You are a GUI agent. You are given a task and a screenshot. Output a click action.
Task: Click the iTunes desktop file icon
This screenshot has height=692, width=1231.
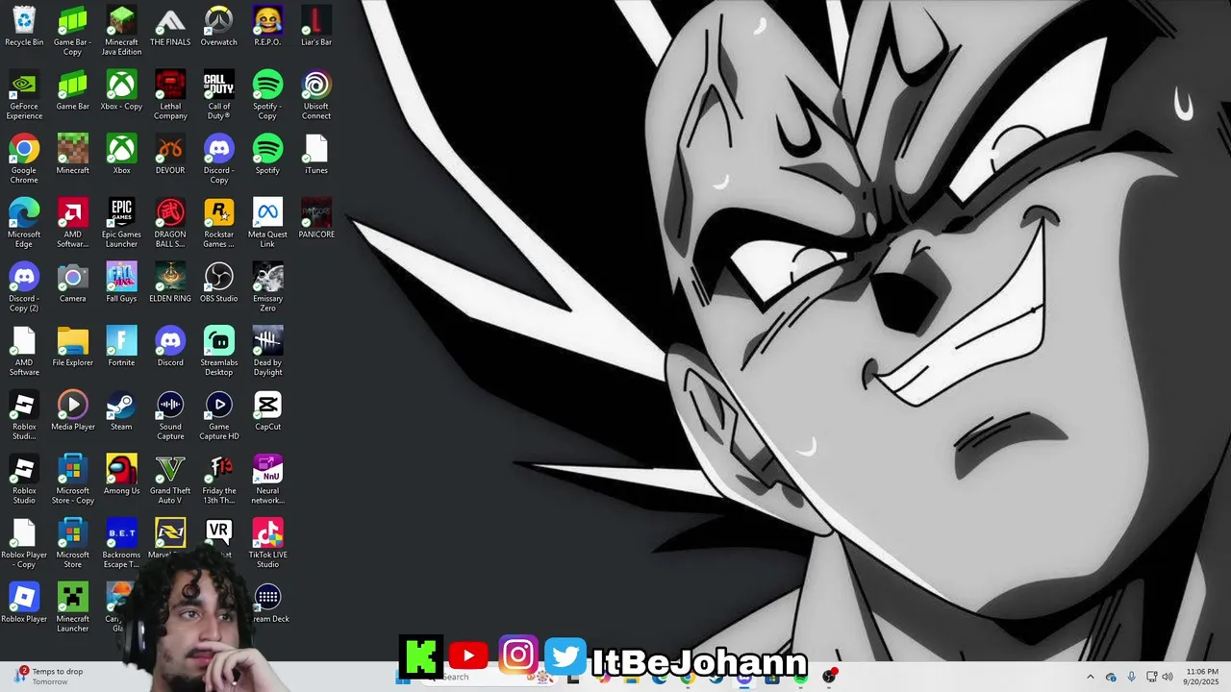tap(316, 154)
